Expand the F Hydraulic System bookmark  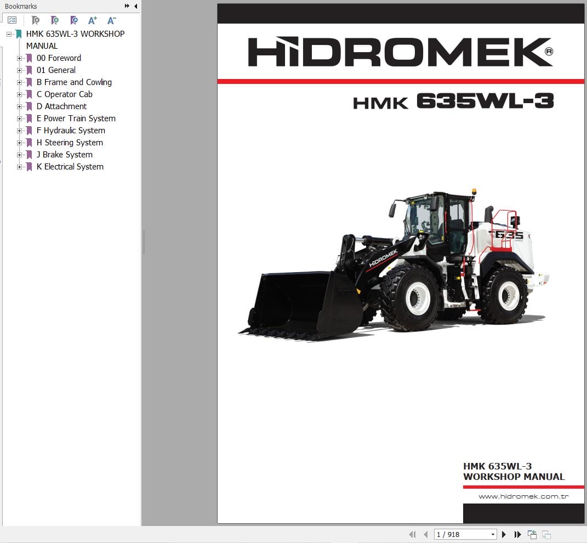20,131
